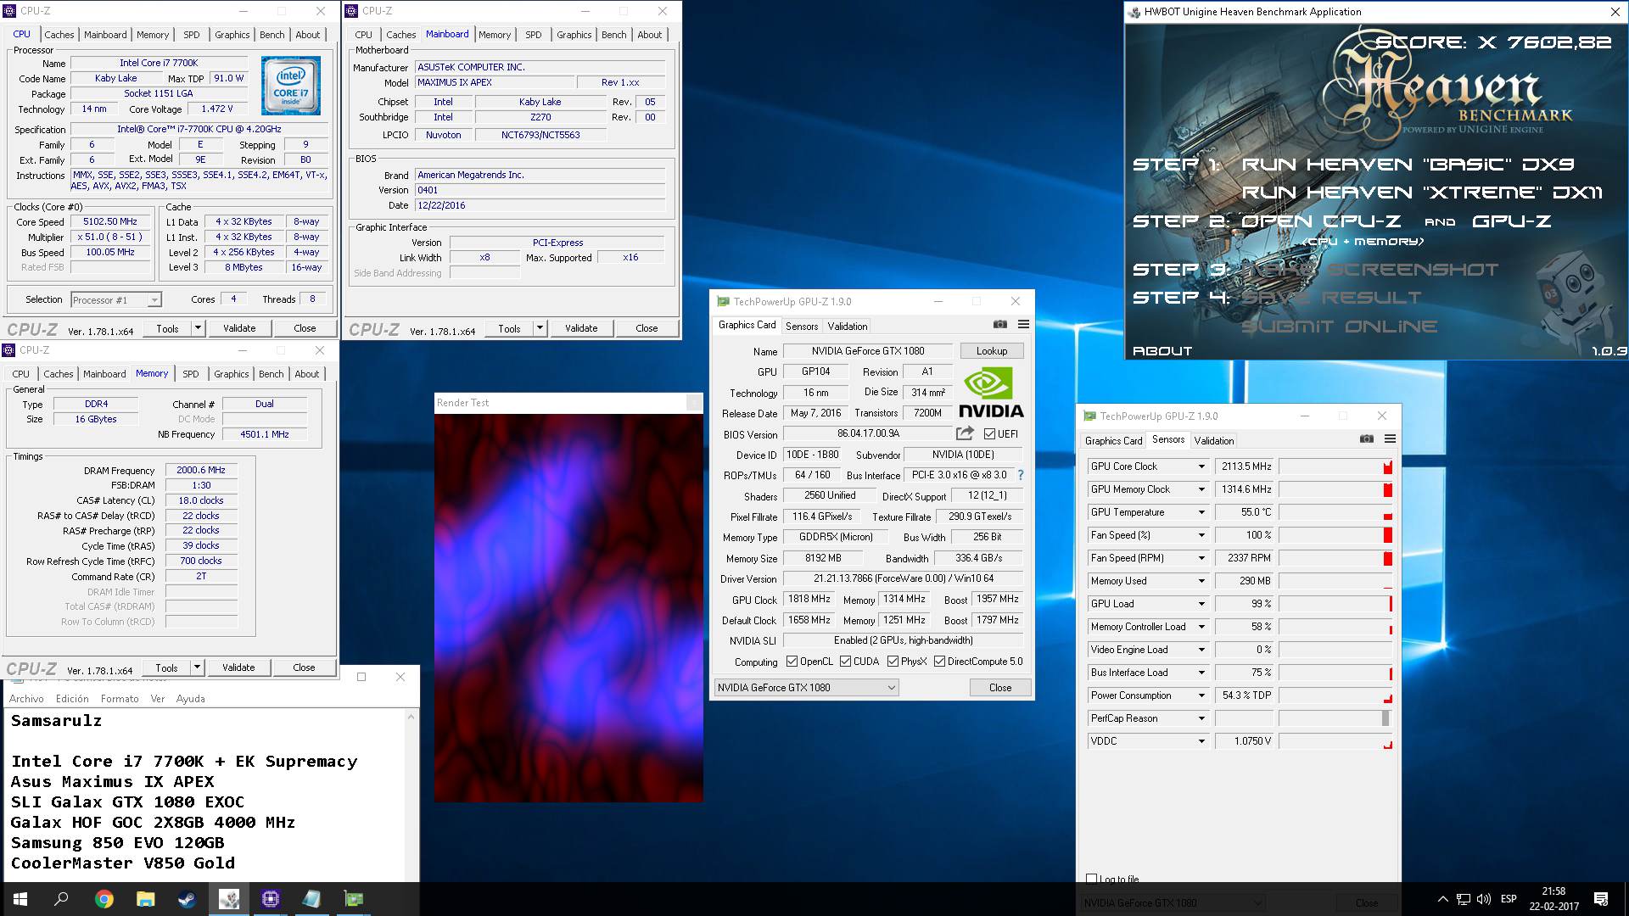Open File Explorer from the taskbar
The image size is (1629, 916).
(x=145, y=899)
